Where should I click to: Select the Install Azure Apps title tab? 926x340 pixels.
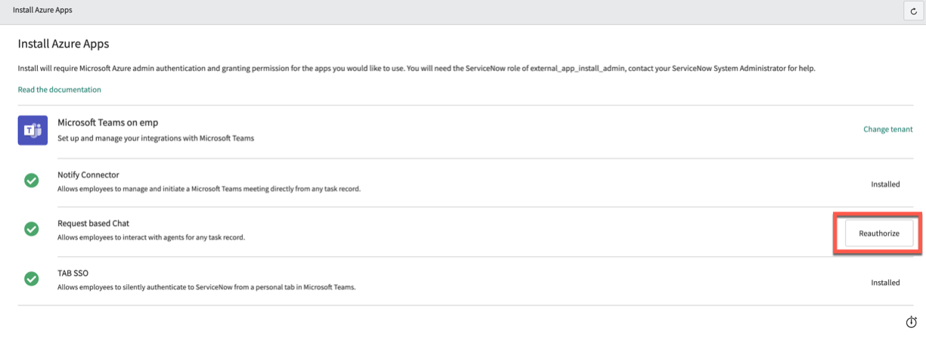pyautogui.click(x=42, y=11)
